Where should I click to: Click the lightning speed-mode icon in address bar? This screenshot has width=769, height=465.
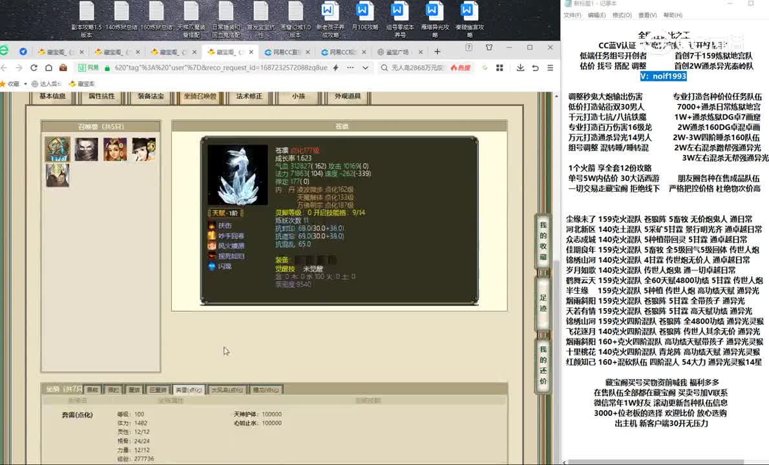pyautogui.click(x=336, y=68)
